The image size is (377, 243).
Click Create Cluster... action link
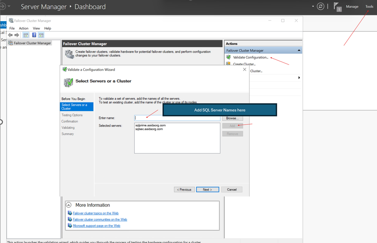[x=244, y=64]
